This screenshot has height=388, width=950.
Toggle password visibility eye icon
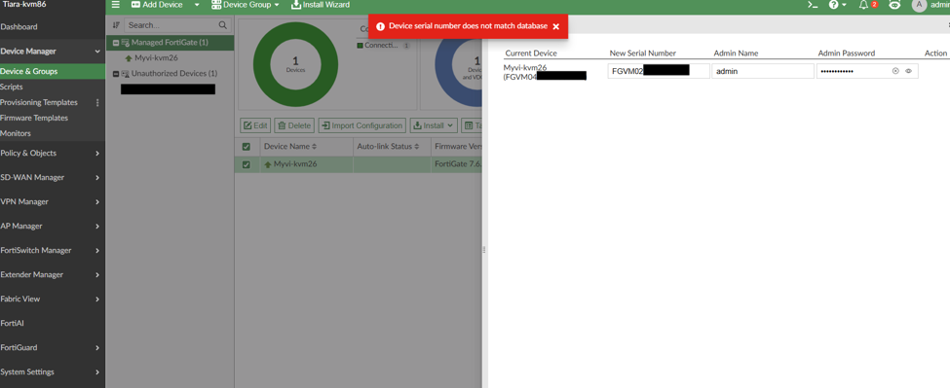(x=908, y=71)
